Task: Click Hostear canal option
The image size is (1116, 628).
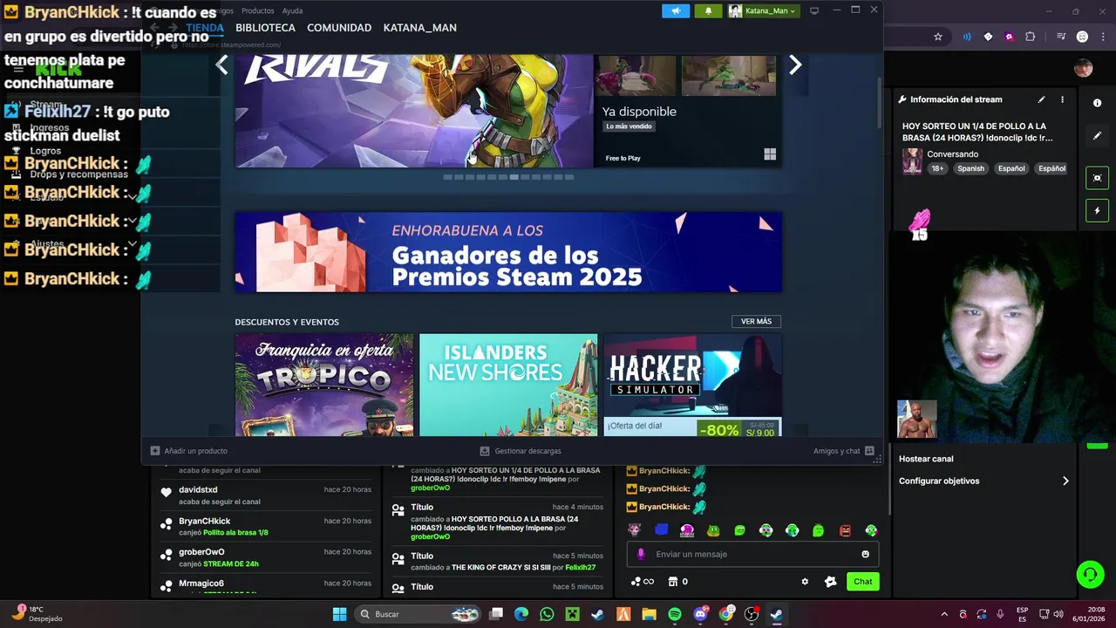Action: (x=926, y=459)
